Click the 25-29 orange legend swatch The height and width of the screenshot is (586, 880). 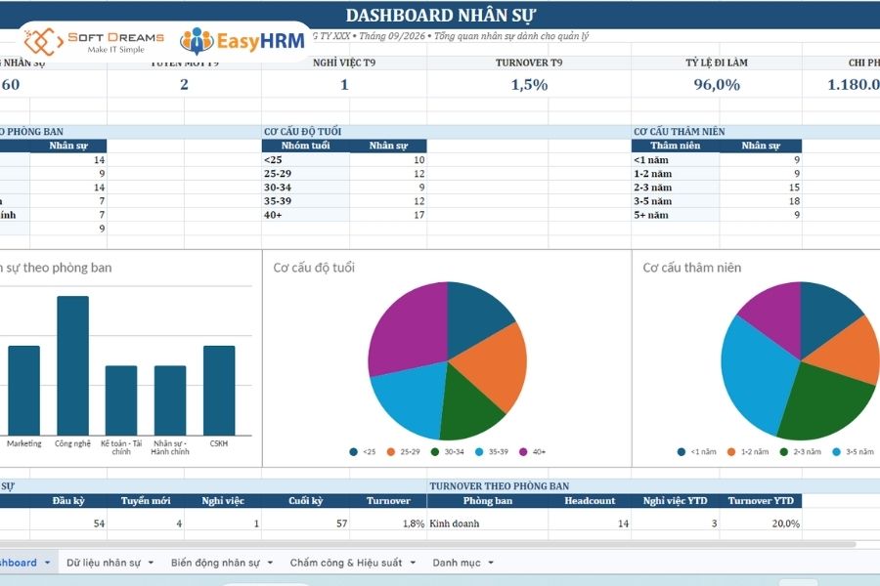(x=390, y=452)
